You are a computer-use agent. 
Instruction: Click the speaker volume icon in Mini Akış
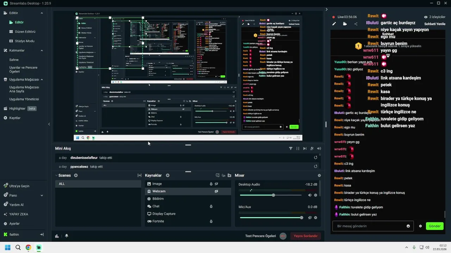click(x=319, y=149)
